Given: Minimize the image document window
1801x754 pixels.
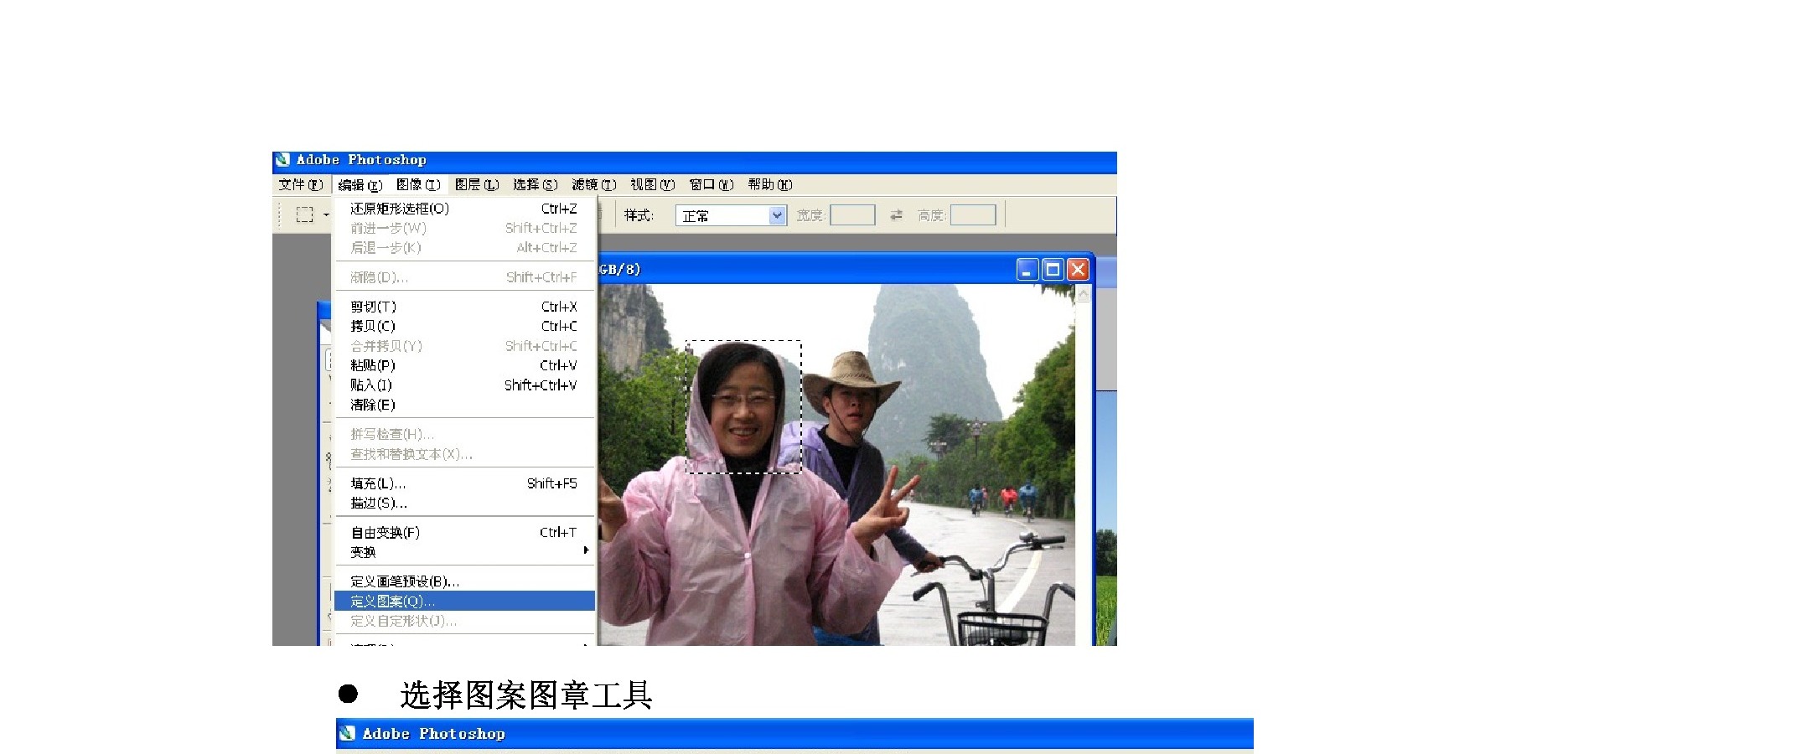Looking at the screenshot, I should (x=1027, y=270).
